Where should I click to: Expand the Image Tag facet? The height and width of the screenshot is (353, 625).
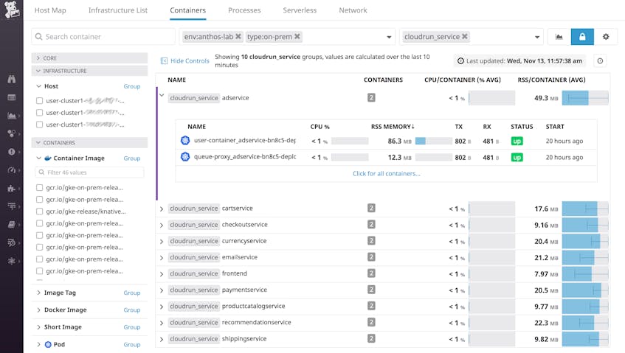[x=38, y=293]
